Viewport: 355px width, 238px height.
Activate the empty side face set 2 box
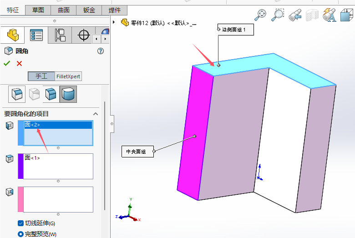click(x=58, y=199)
